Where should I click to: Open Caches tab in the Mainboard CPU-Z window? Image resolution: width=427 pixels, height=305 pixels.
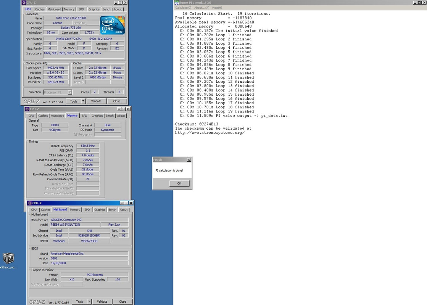point(45,210)
